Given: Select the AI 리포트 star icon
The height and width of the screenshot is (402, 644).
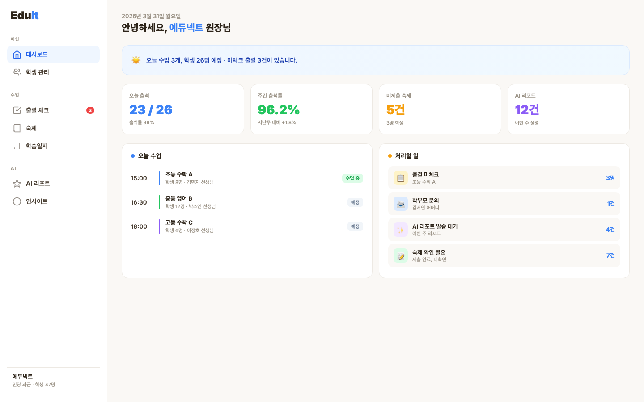Looking at the screenshot, I should click(x=17, y=183).
